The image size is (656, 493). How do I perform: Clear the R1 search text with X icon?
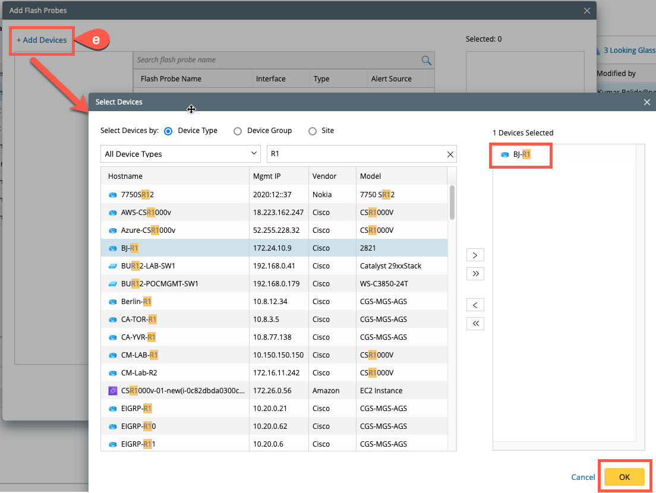click(x=450, y=154)
